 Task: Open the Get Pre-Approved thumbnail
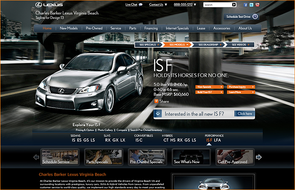coord(235,157)
